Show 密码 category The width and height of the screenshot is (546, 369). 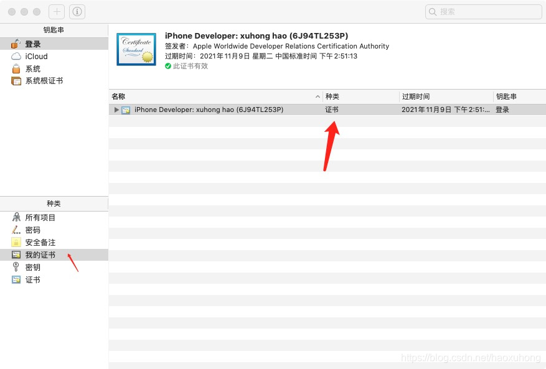click(x=54, y=230)
